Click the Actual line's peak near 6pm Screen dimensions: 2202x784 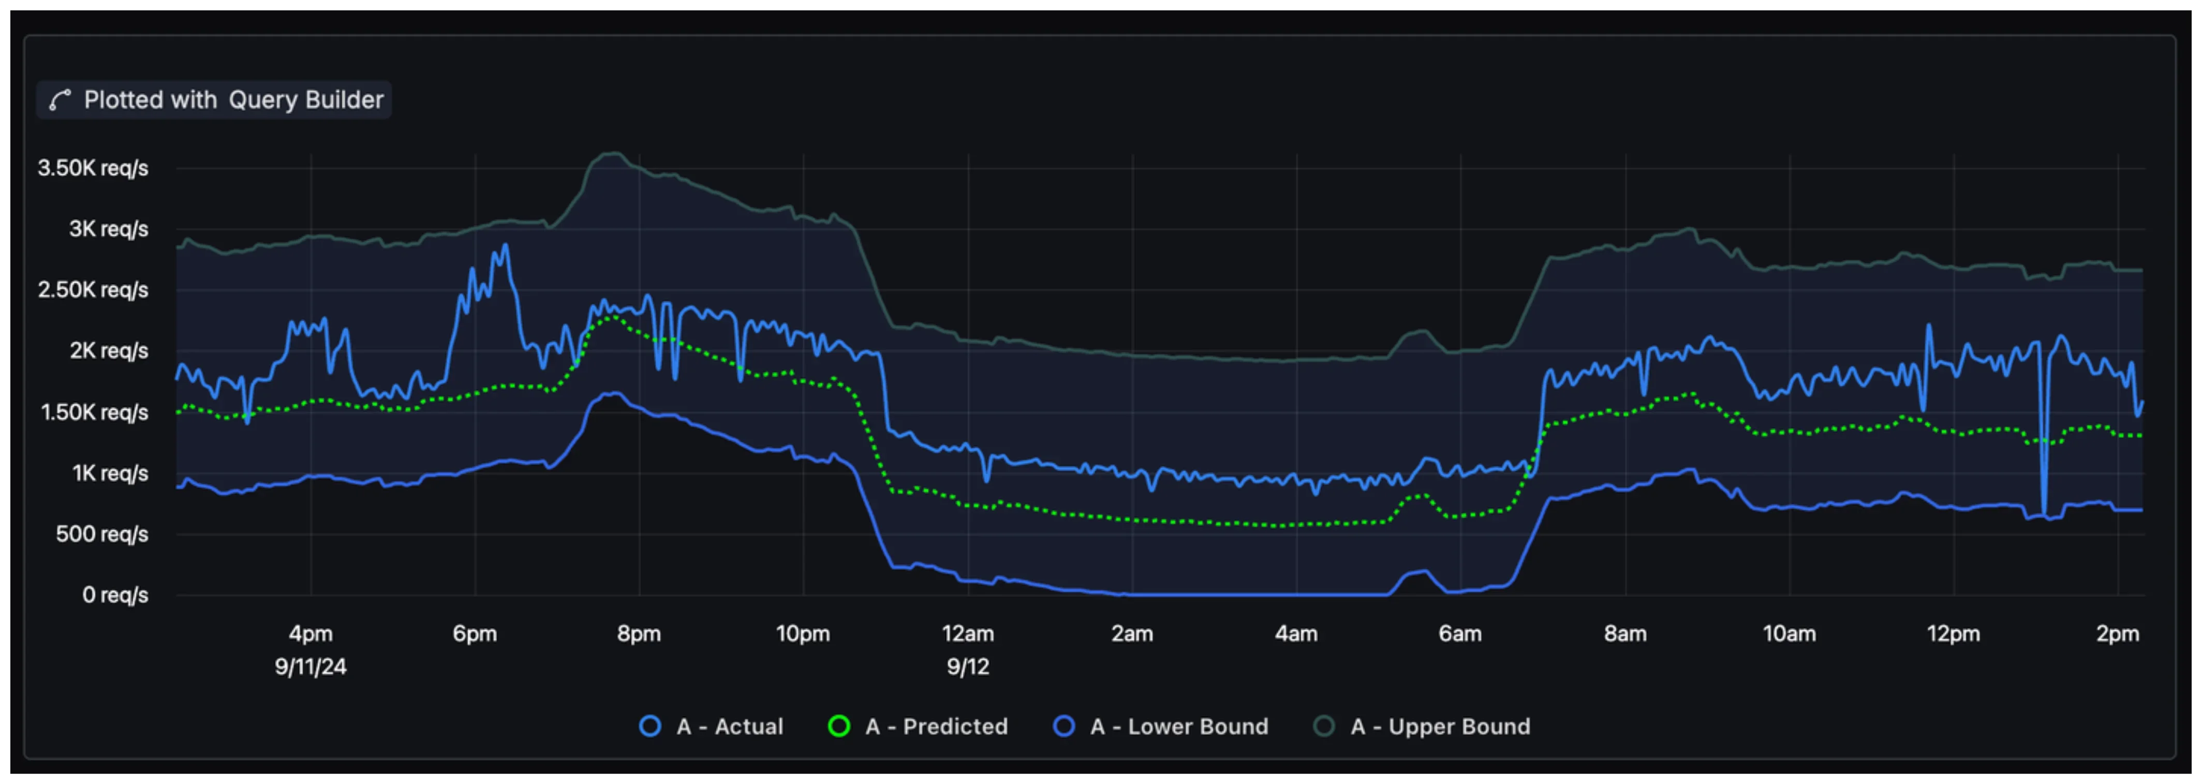505,245
